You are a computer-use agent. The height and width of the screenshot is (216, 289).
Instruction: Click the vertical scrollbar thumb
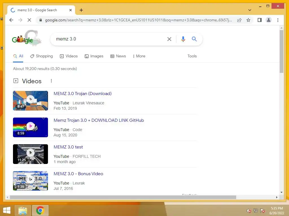(x=281, y=51)
